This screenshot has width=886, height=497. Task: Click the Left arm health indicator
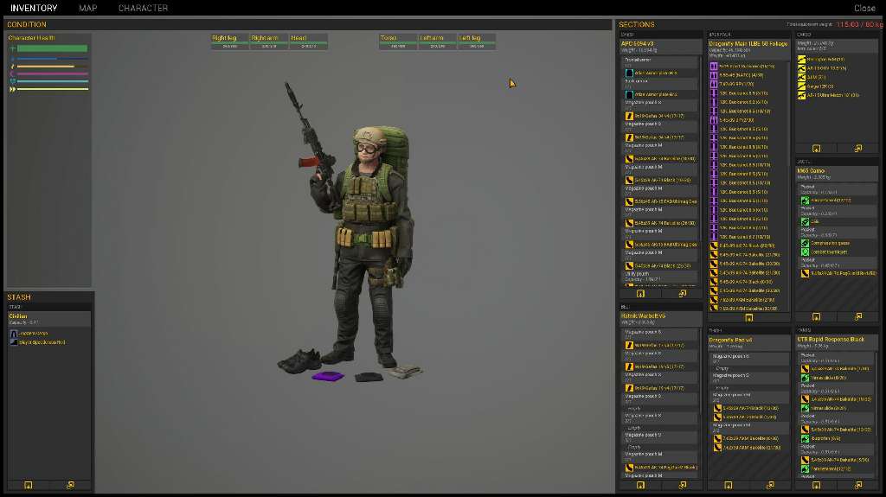click(437, 41)
